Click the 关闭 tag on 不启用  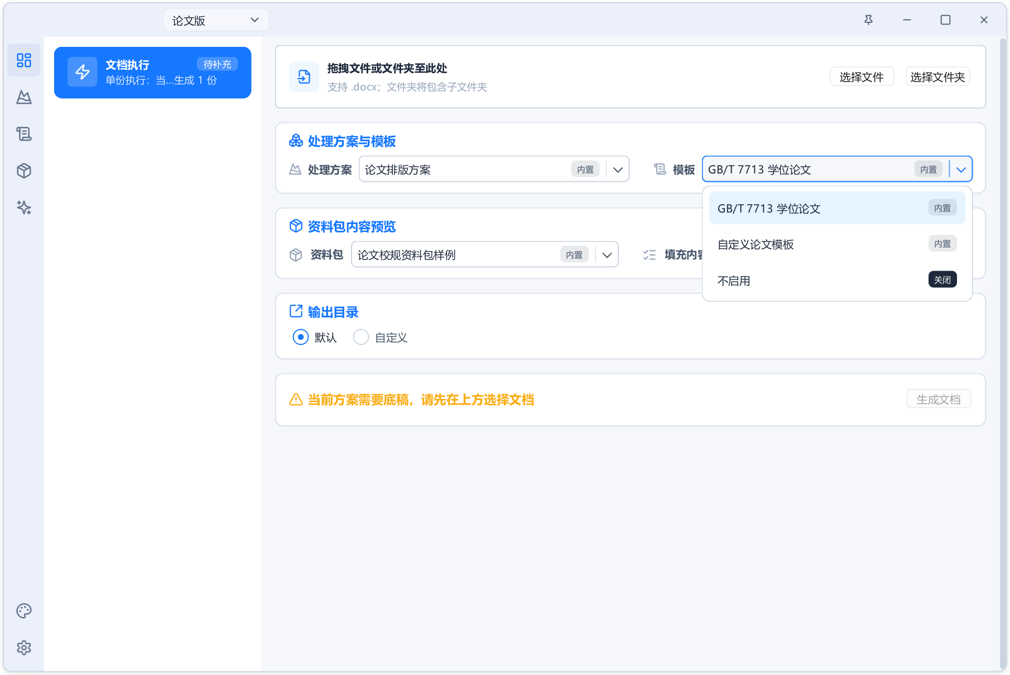coord(942,279)
